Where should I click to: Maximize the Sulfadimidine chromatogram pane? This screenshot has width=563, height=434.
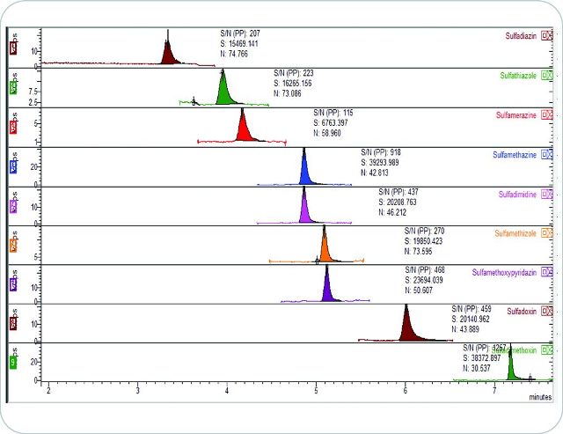[x=545, y=194]
